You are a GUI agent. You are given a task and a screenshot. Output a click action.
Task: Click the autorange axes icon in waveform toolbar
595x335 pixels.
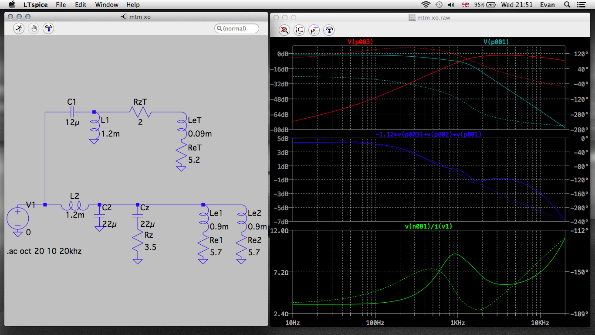(x=299, y=30)
